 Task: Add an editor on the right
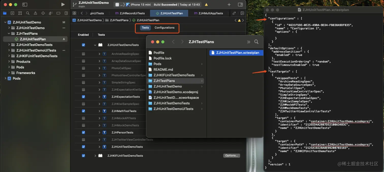(x=242, y=13)
